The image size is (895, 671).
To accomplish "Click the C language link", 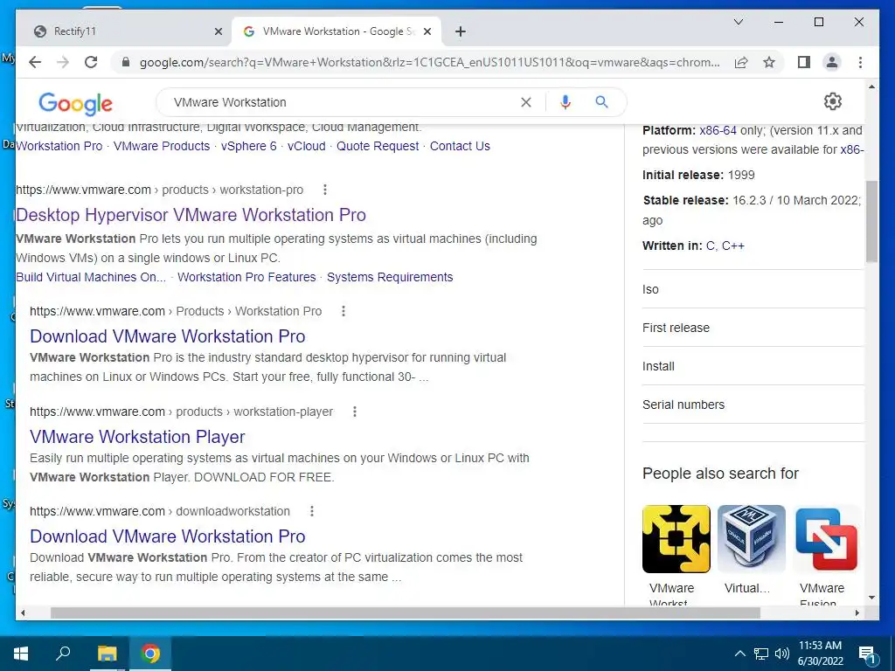I will click(711, 246).
